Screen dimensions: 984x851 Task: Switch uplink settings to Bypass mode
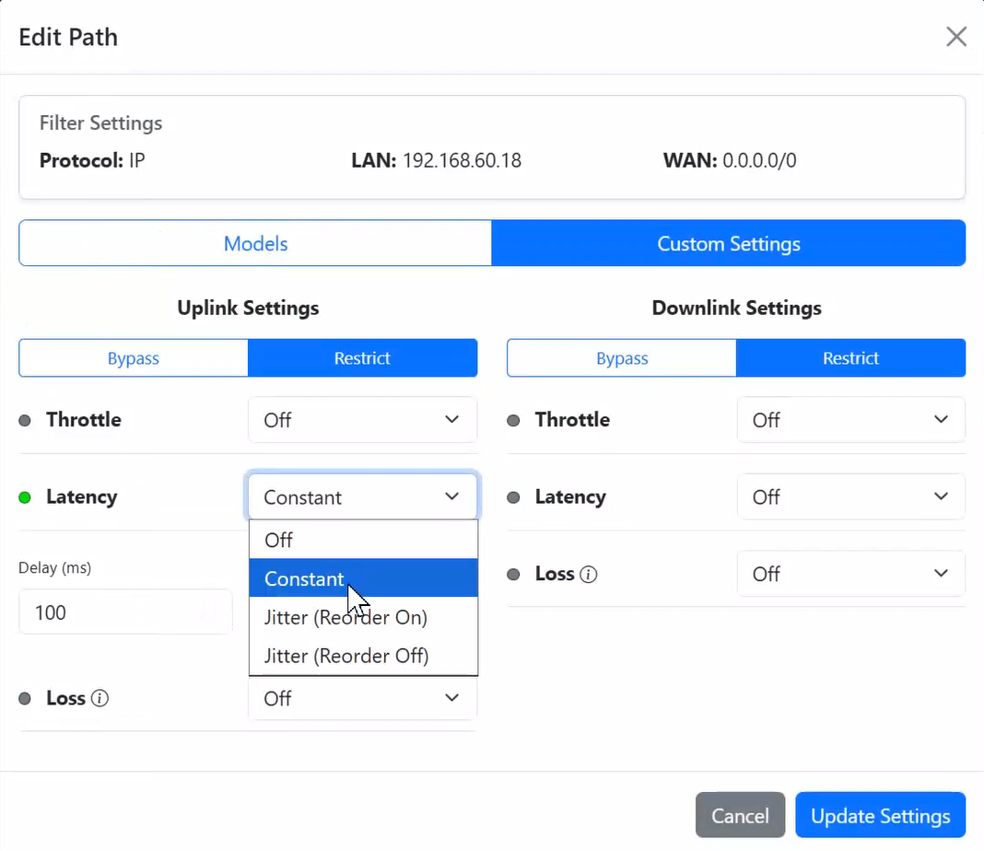pyautogui.click(x=133, y=358)
